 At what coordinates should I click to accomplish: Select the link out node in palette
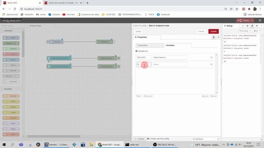(11, 76)
